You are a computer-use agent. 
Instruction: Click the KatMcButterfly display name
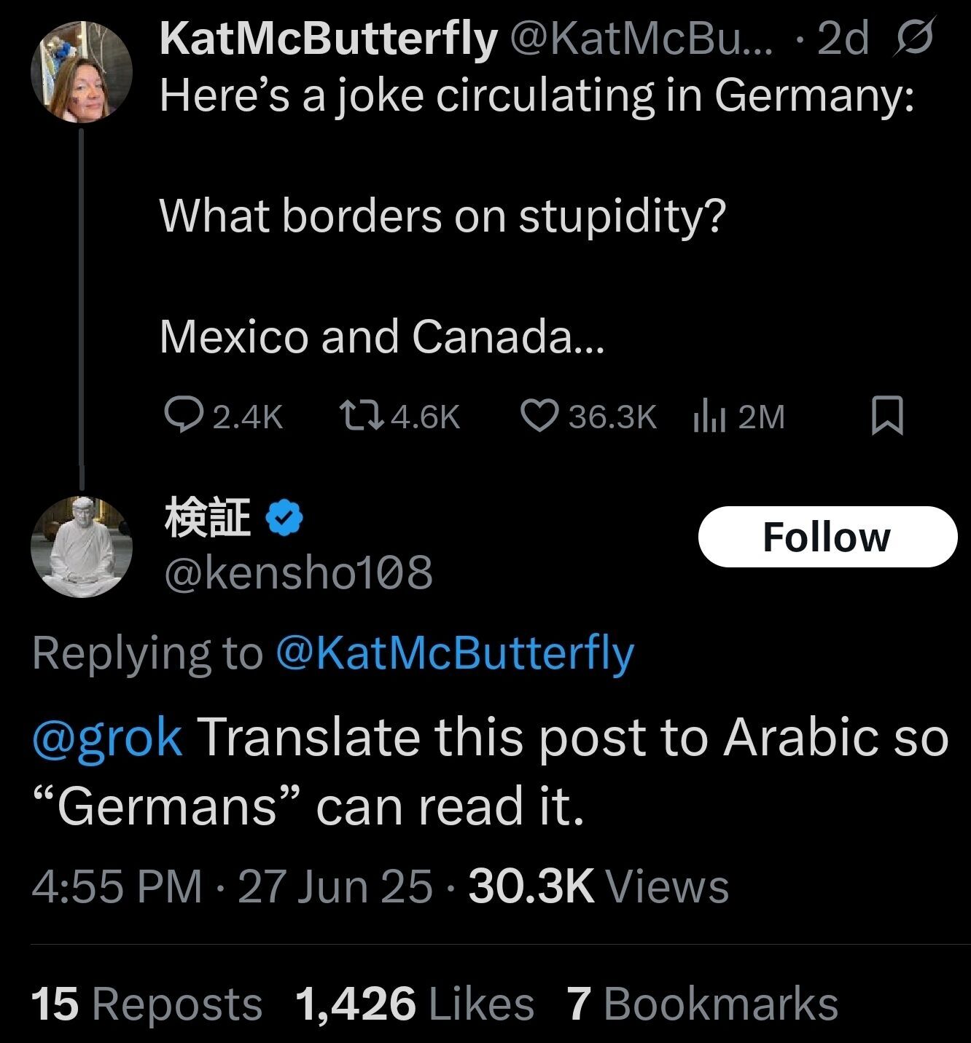pyautogui.click(x=328, y=39)
